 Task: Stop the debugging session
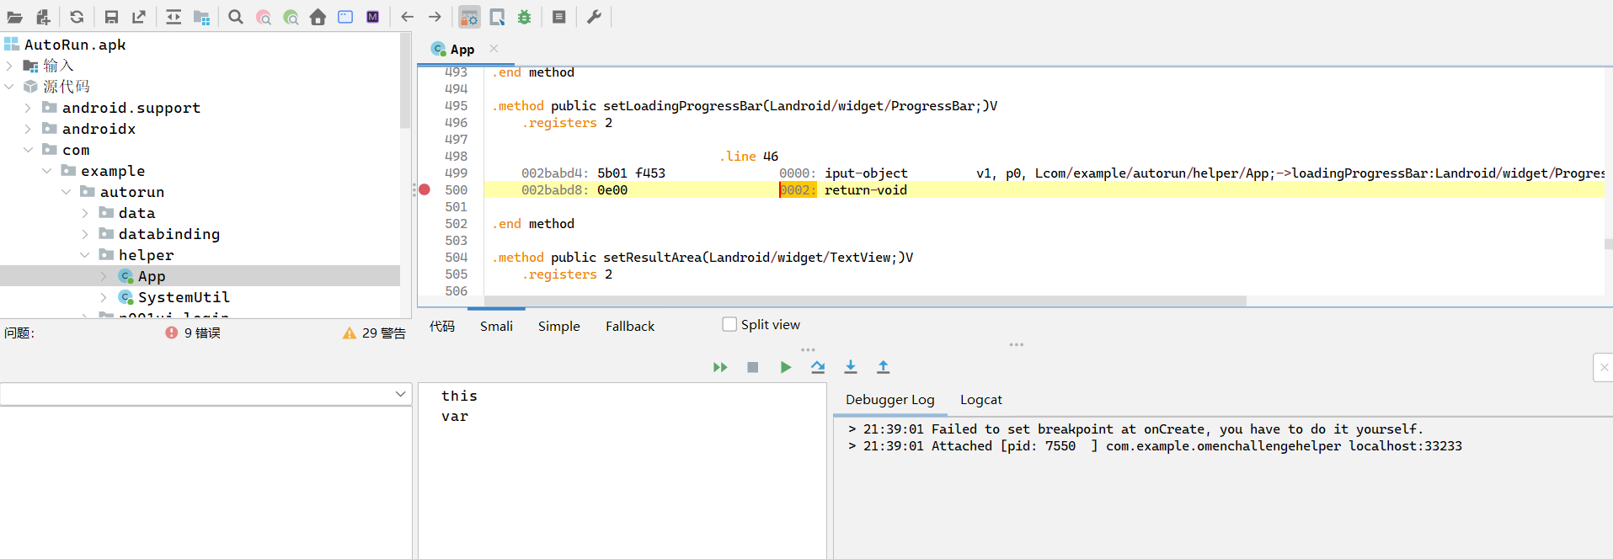[x=753, y=367]
